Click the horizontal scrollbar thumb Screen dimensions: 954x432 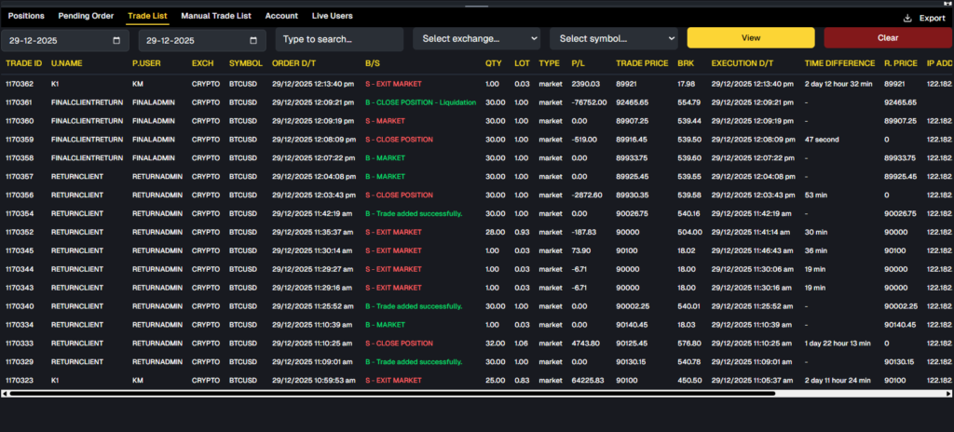click(391, 393)
